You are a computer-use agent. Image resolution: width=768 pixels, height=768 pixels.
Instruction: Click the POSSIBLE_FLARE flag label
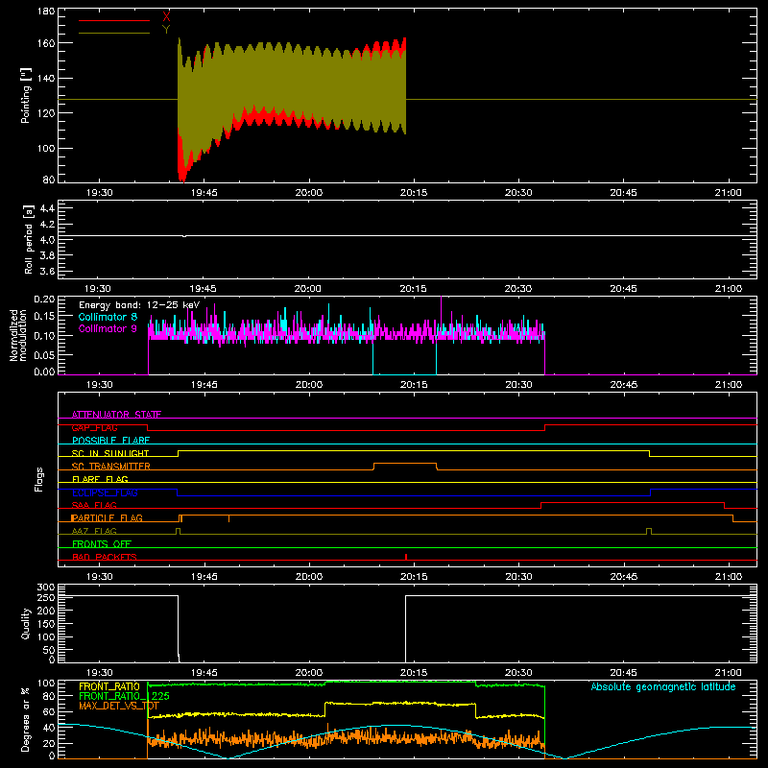pyautogui.click(x=110, y=441)
